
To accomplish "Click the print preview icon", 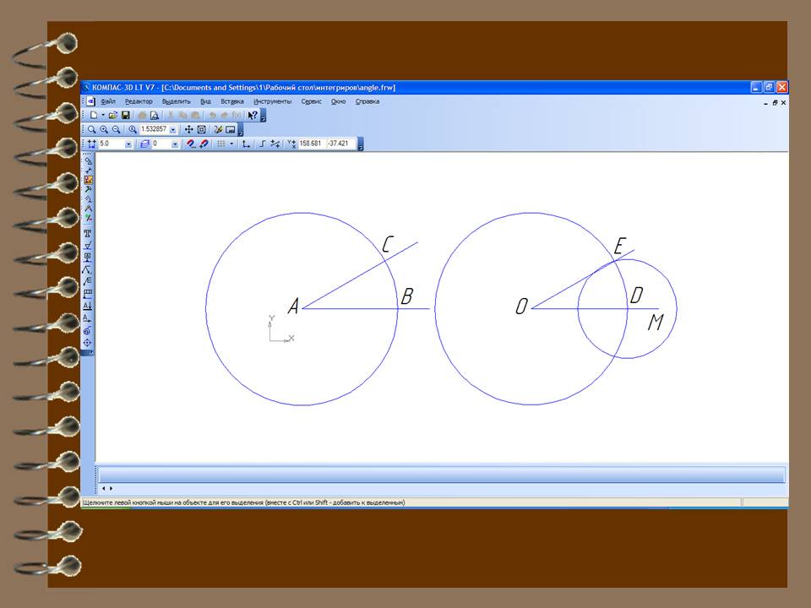I will click(x=155, y=115).
